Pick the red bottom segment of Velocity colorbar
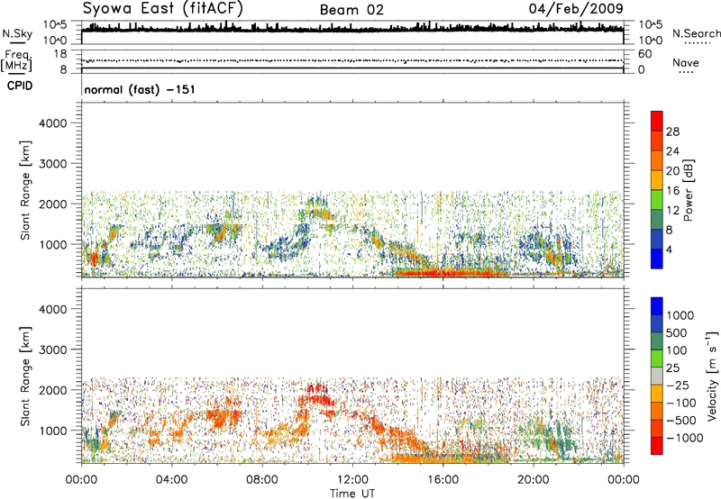Screen dimensions: 721x499 (657, 446)
